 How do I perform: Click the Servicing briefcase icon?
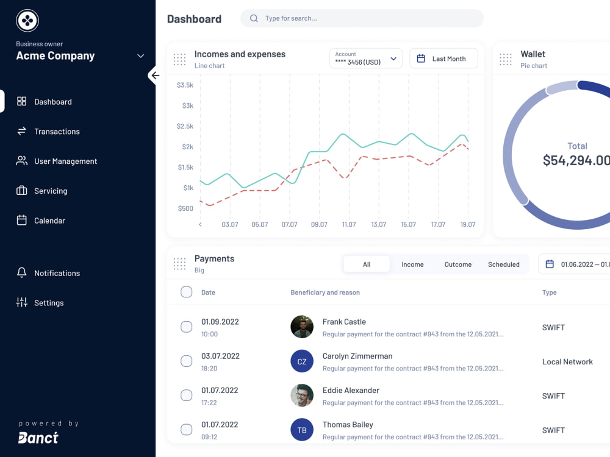[22, 190]
